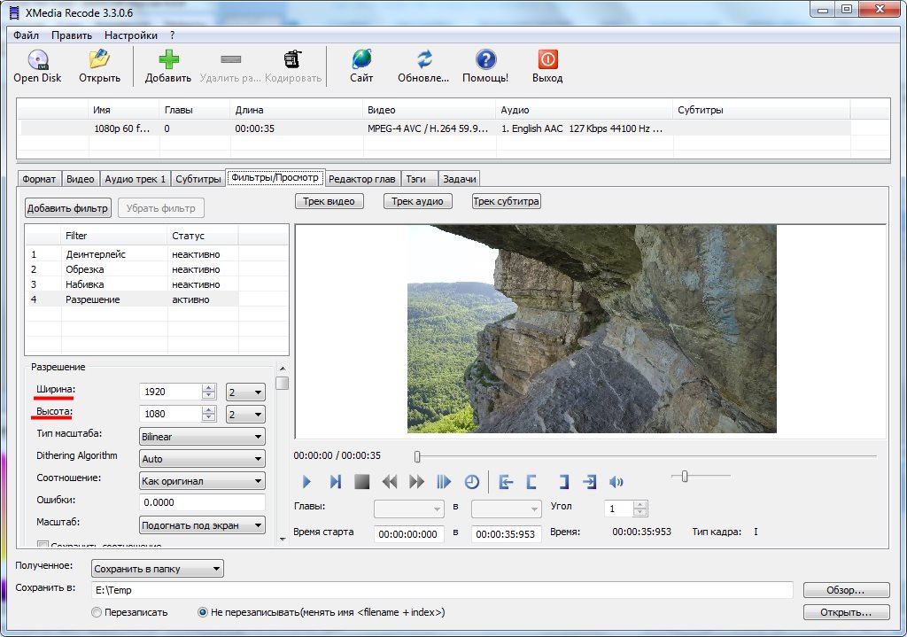Open the Сайт globe icon
Image resolution: width=907 pixels, height=637 pixels.
(361, 60)
